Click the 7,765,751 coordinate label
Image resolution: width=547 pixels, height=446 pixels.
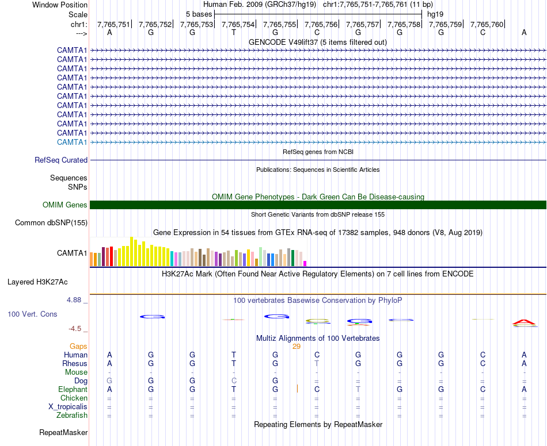coord(113,24)
